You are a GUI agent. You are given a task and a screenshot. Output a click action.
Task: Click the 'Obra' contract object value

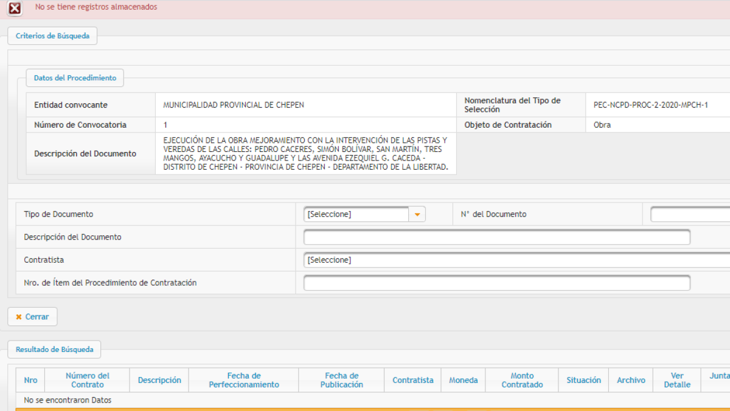602,125
